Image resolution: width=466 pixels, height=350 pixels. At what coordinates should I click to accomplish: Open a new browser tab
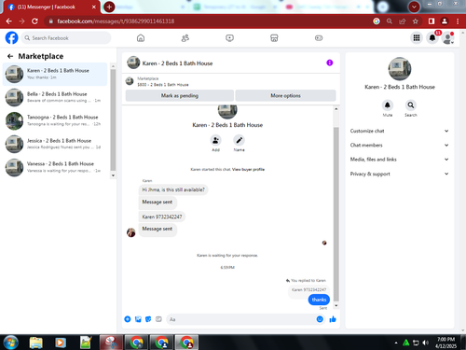point(109,7)
